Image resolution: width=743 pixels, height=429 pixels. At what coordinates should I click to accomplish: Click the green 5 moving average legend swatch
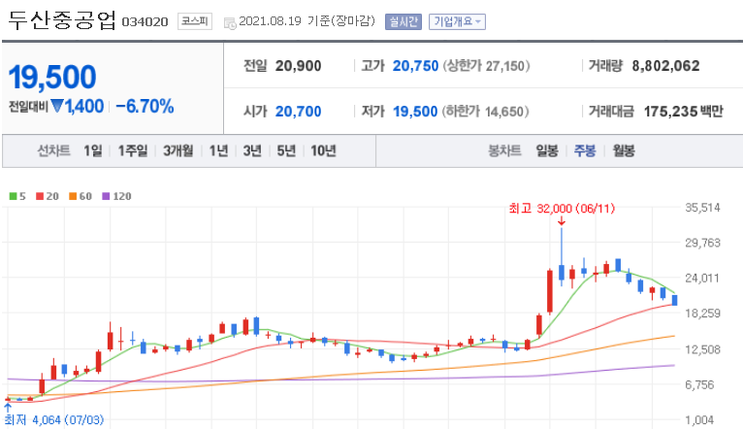(14, 196)
